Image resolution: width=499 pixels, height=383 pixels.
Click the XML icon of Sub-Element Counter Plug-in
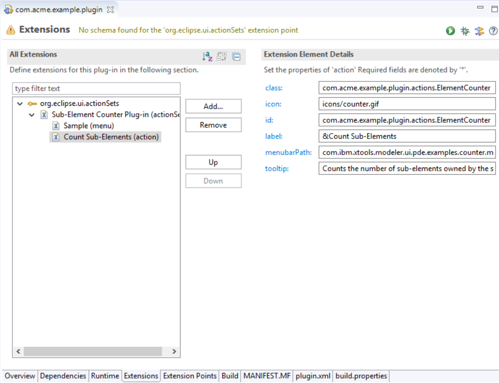pyautogui.click(x=44, y=115)
